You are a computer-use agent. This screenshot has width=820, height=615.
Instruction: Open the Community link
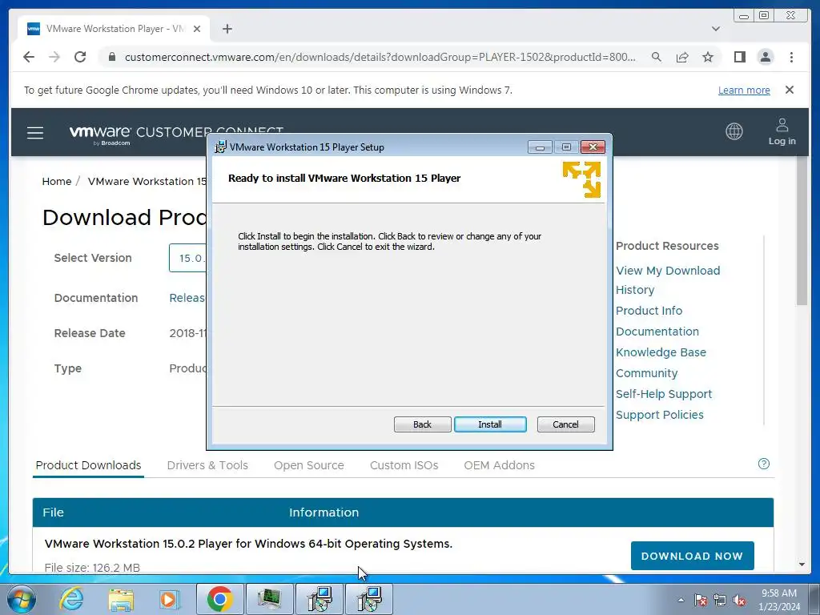646,373
